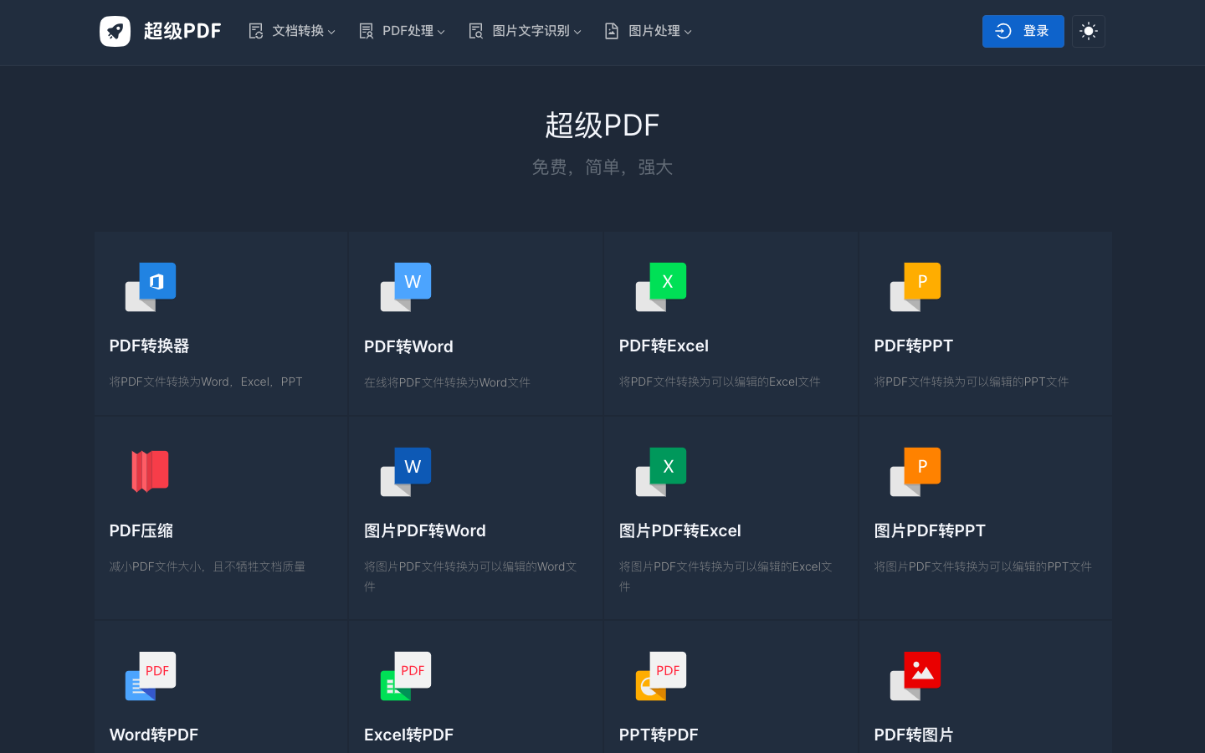Image resolution: width=1205 pixels, height=753 pixels.
Task: Select the PDF转Excel green X icon
Action: pyautogui.click(x=661, y=286)
